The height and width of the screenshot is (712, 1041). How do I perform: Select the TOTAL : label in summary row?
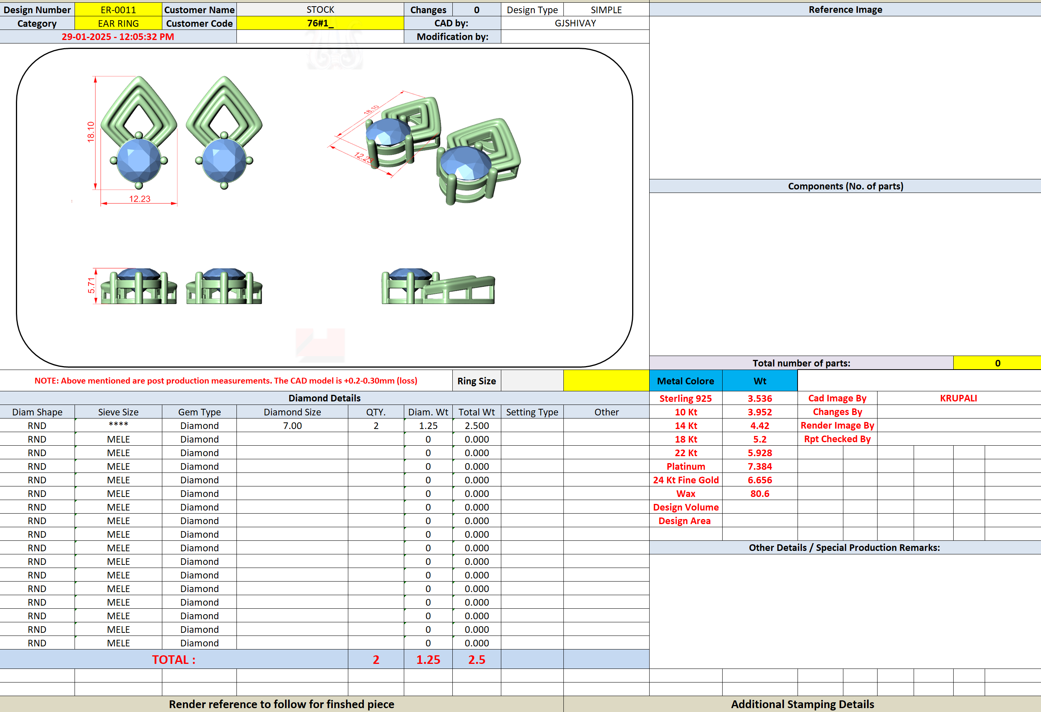tap(174, 660)
